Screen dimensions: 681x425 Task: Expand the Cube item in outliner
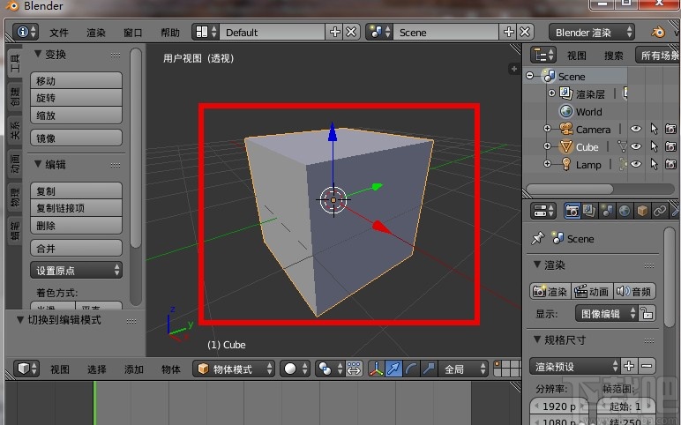coord(547,146)
